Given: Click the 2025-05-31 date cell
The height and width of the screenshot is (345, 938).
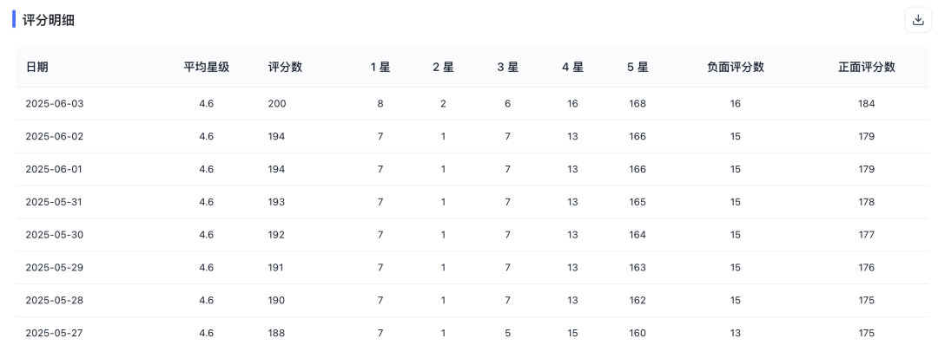Looking at the screenshot, I should 55,202.
